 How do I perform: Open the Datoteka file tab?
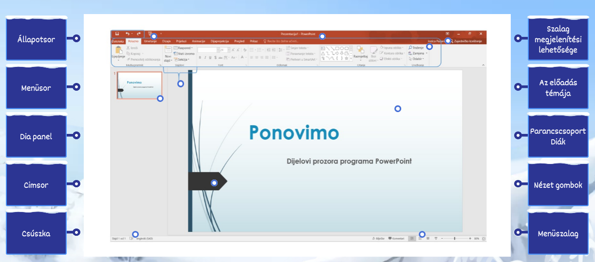coord(118,42)
